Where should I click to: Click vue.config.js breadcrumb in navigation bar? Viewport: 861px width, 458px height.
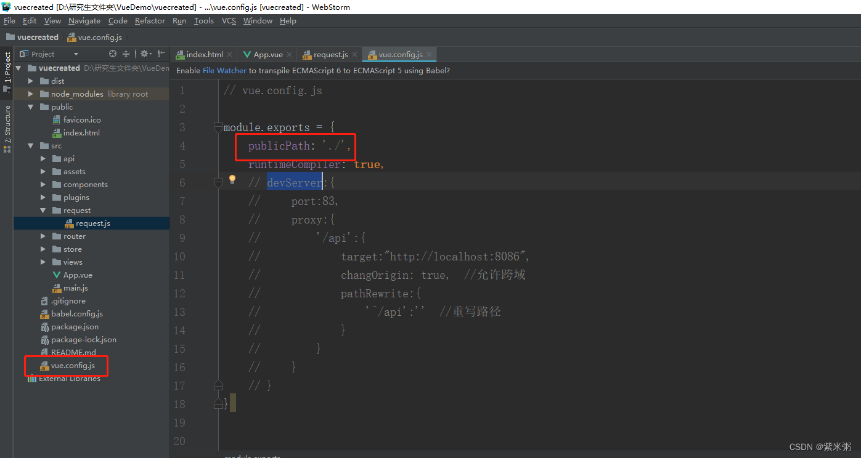94,38
